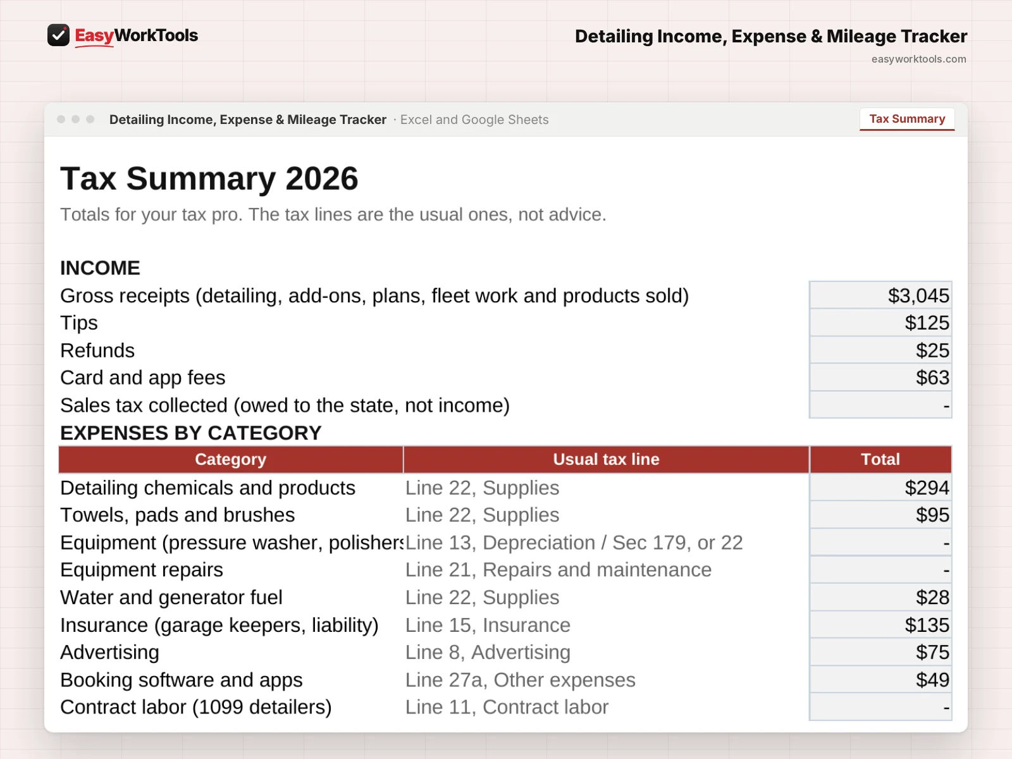Click the Tax Summary 2026 heading
1012x759 pixels.
pyautogui.click(x=209, y=178)
